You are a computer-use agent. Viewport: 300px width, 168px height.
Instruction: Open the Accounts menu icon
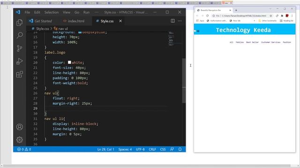coord(20,127)
